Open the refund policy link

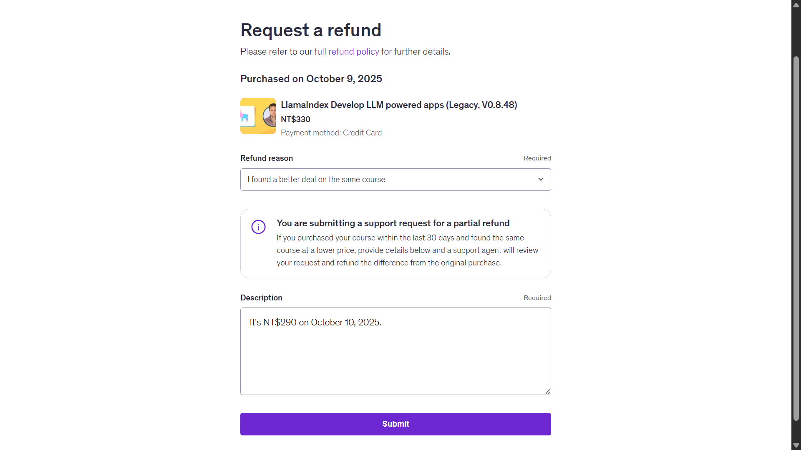pyautogui.click(x=353, y=52)
